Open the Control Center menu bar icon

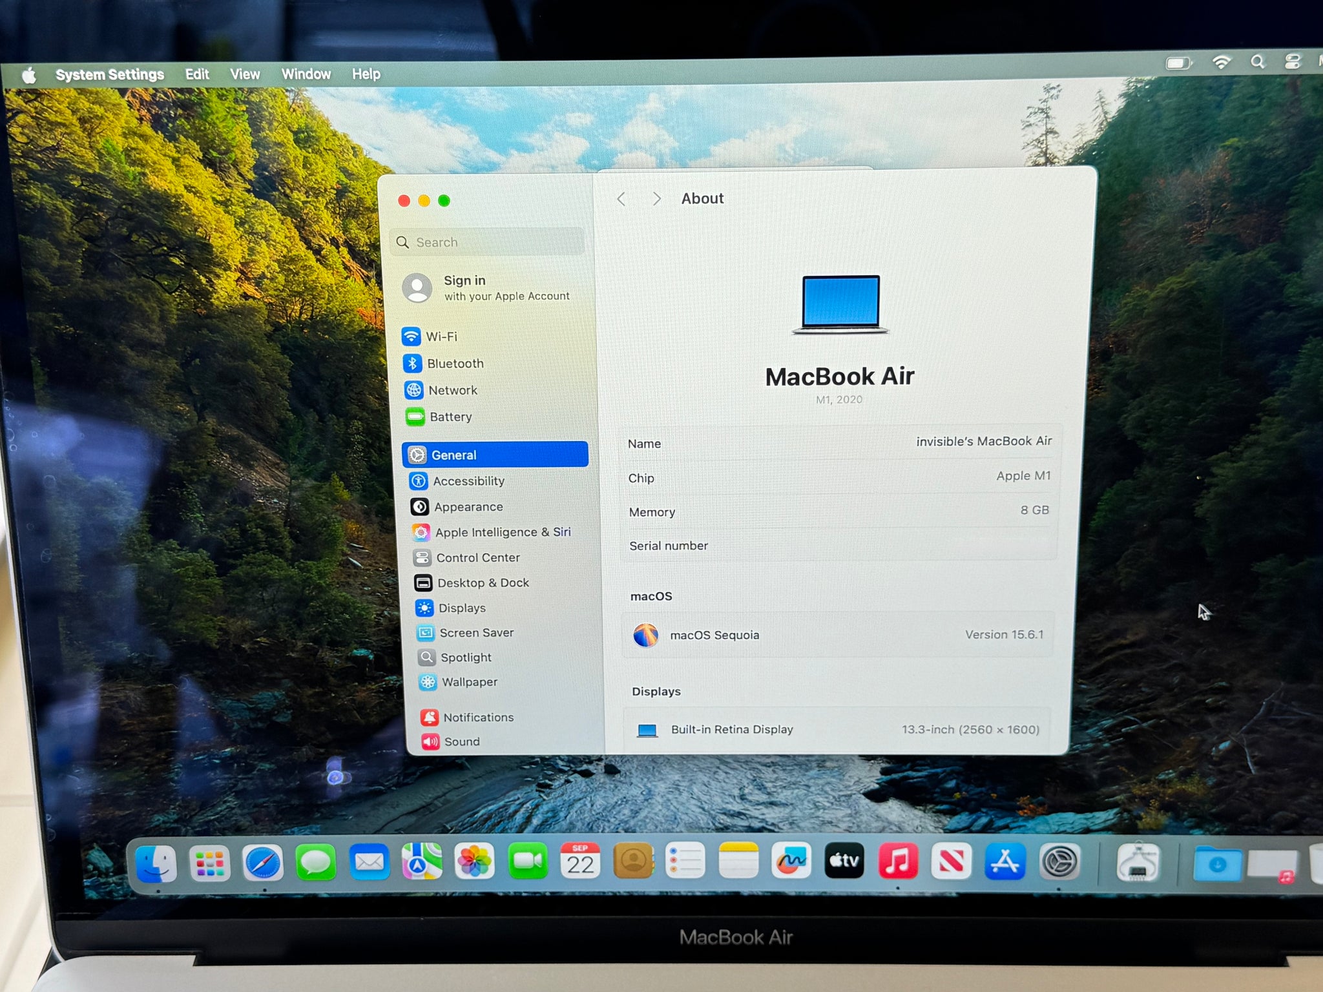[1293, 62]
